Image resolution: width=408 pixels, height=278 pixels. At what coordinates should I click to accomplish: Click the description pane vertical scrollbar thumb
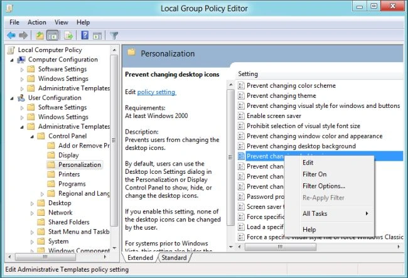(x=230, y=158)
